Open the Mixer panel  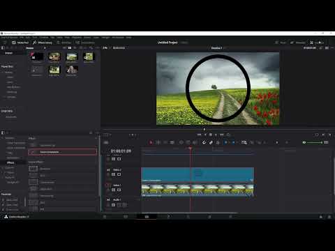click(x=281, y=43)
